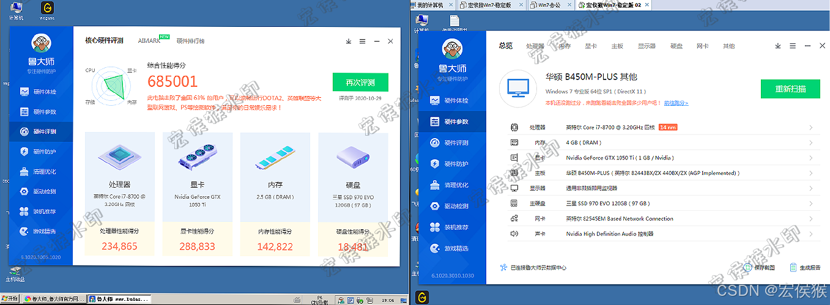The height and width of the screenshot is (305, 830).
Task: Expand the 内存 4 GB row chevron
Action: pyautogui.click(x=811, y=142)
